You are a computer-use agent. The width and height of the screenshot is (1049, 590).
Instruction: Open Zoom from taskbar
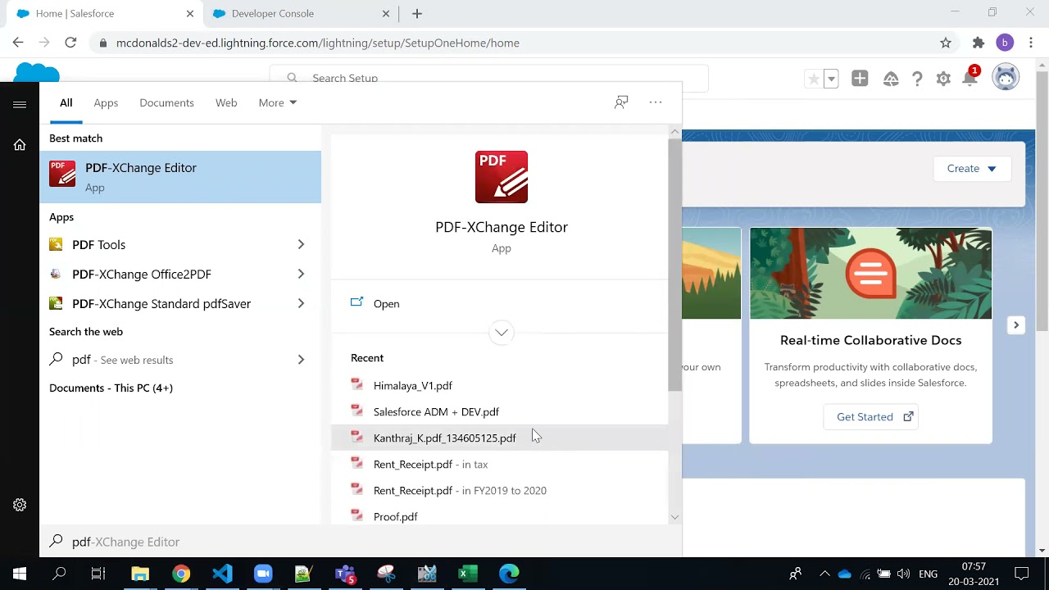(263, 574)
